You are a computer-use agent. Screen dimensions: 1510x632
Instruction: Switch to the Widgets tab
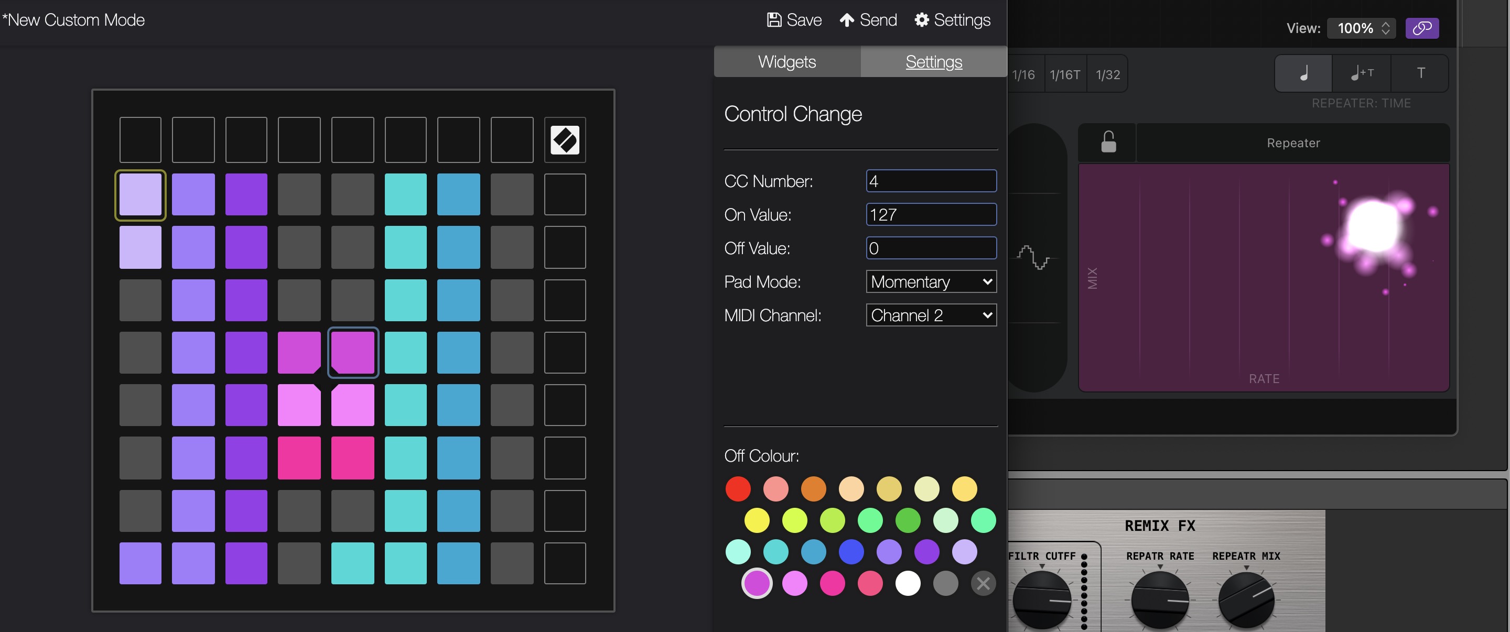point(786,61)
